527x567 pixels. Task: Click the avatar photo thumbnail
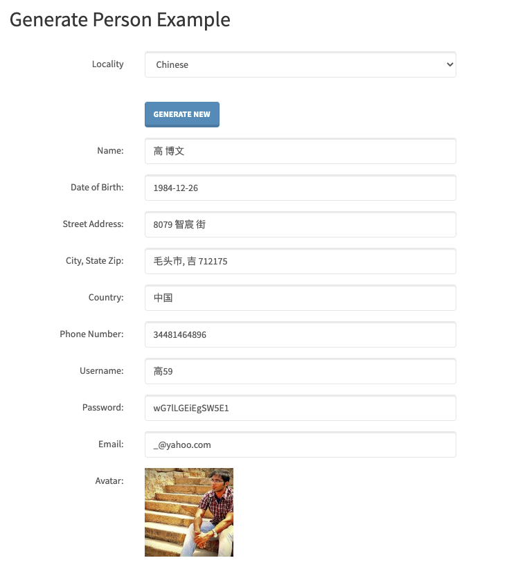(x=189, y=512)
